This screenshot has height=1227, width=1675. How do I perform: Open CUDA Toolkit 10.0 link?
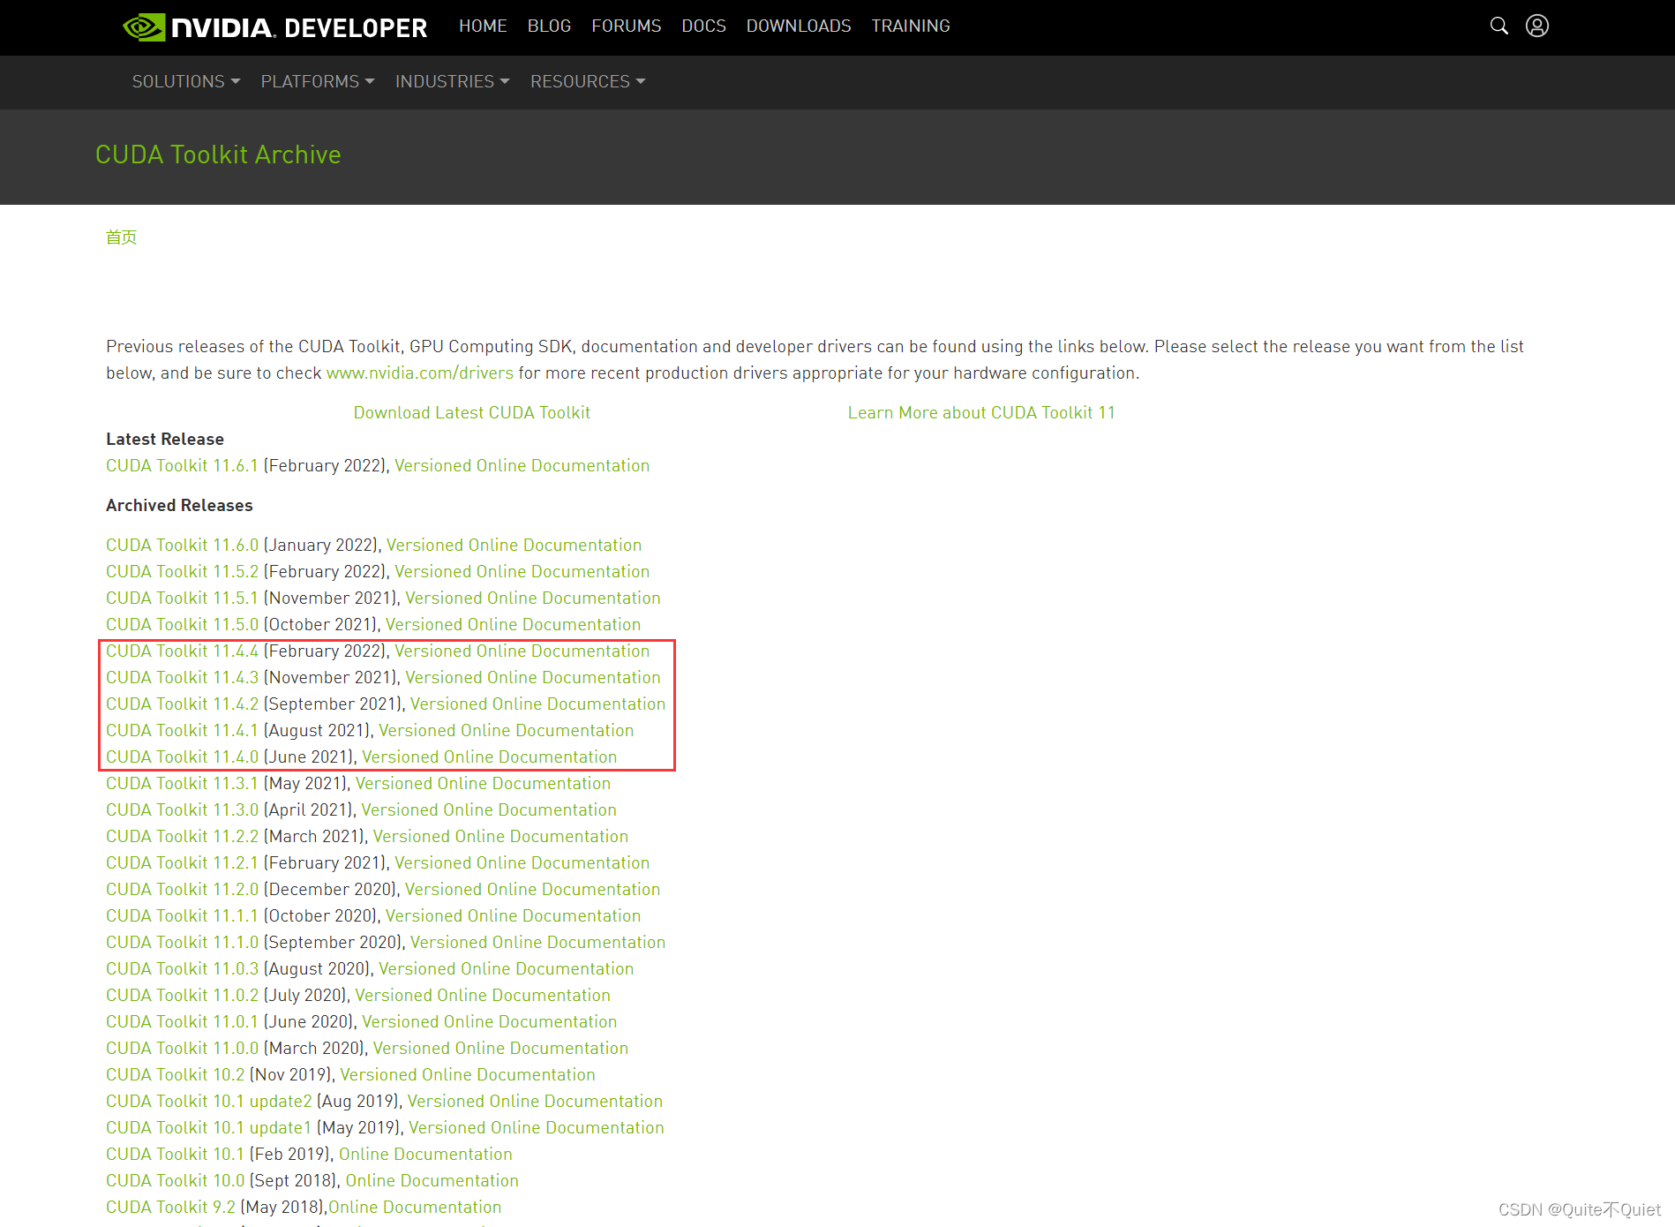[175, 1181]
